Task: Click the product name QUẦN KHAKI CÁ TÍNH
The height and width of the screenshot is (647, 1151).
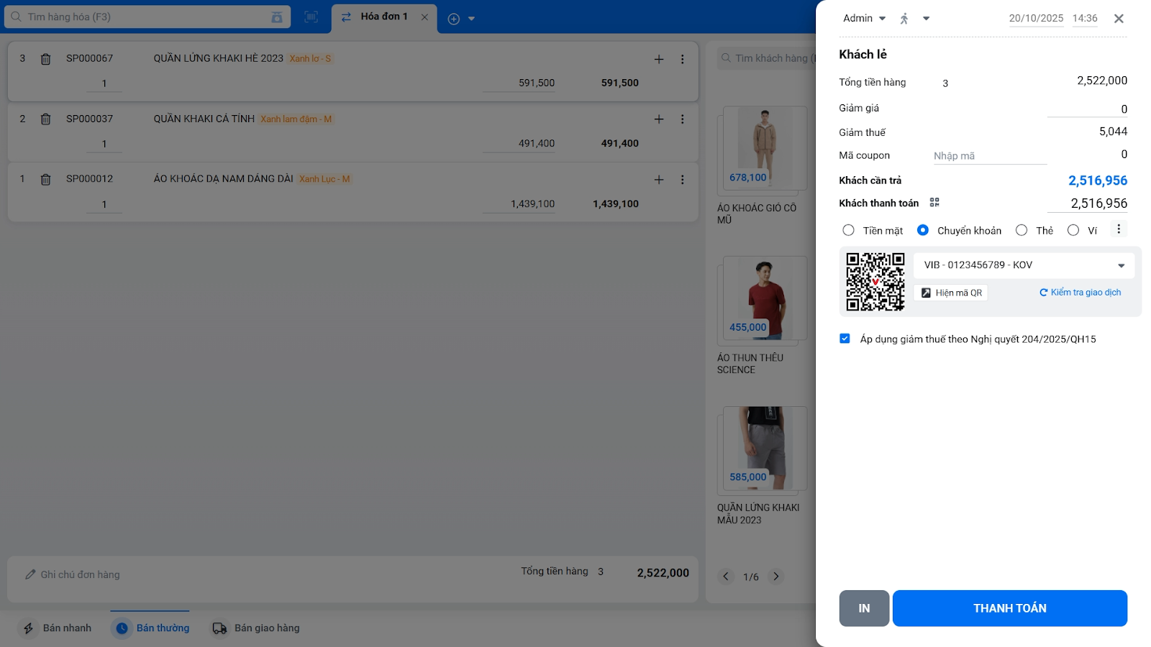Action: [204, 119]
